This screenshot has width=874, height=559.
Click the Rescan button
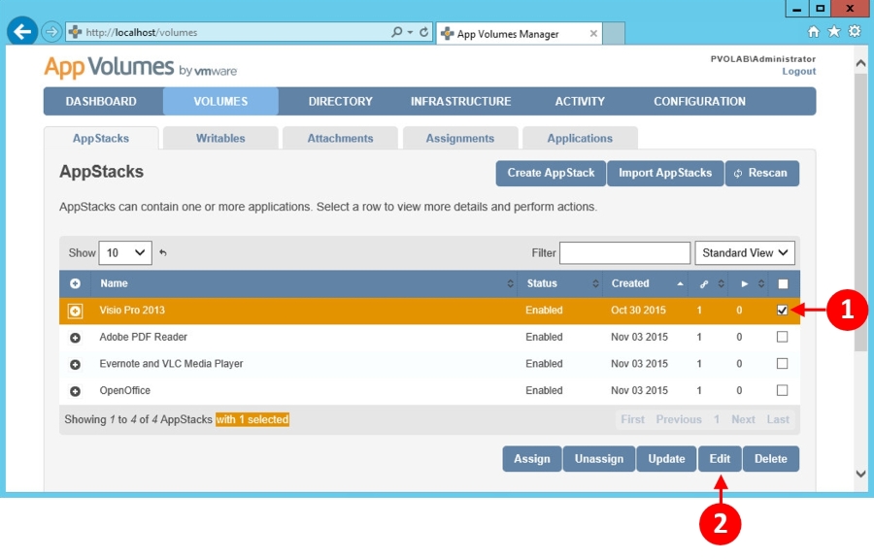click(762, 173)
